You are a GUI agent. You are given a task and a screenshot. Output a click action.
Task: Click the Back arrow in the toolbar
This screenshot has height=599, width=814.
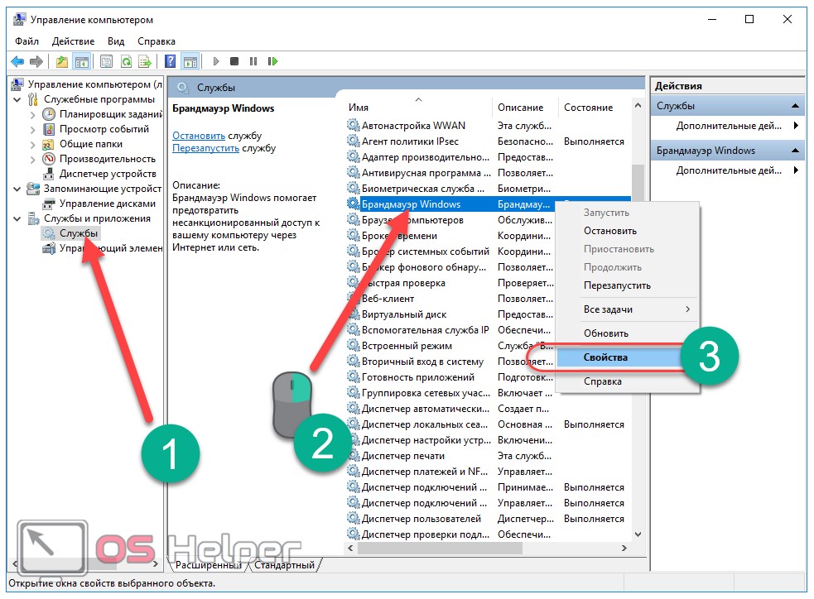tap(17, 61)
